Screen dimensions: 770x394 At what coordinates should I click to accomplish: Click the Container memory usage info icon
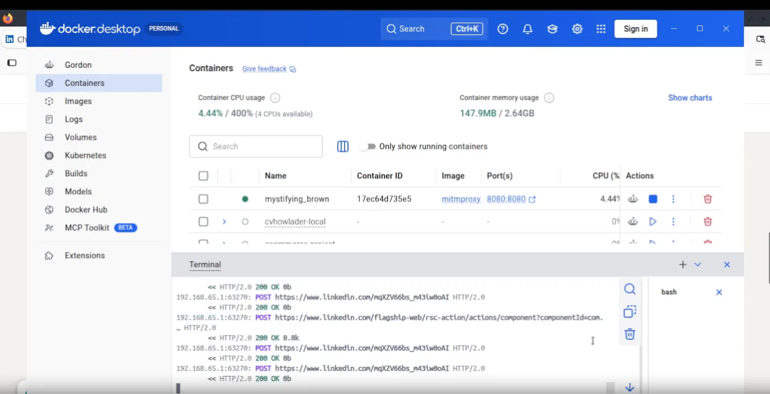[549, 98]
